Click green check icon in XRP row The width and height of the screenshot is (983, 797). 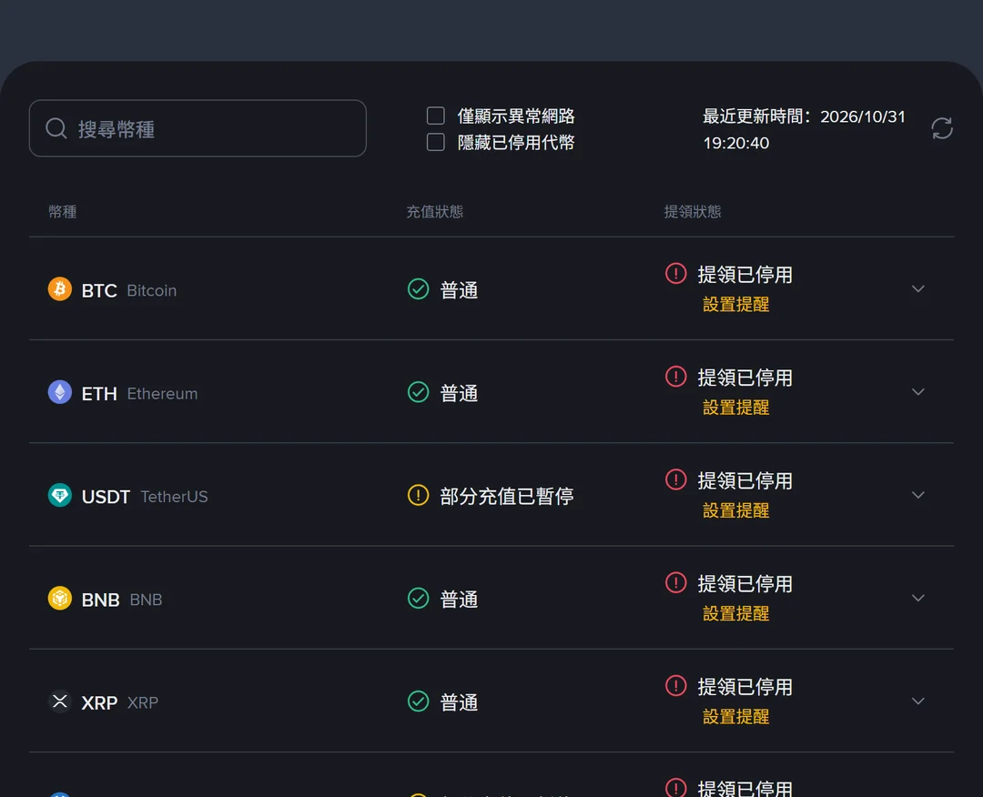[418, 701]
